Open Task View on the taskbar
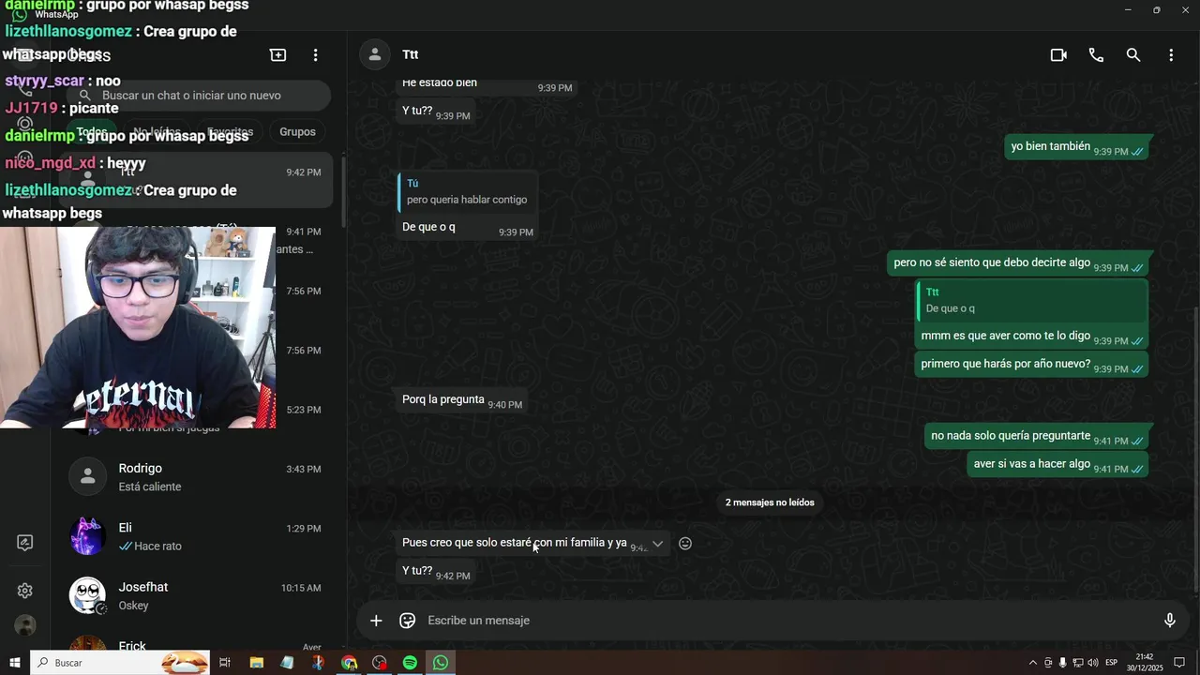 click(225, 663)
